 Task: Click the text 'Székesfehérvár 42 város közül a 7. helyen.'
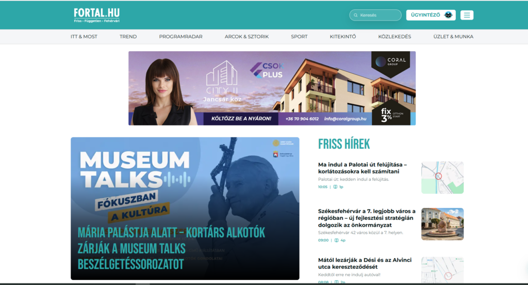pos(360,233)
